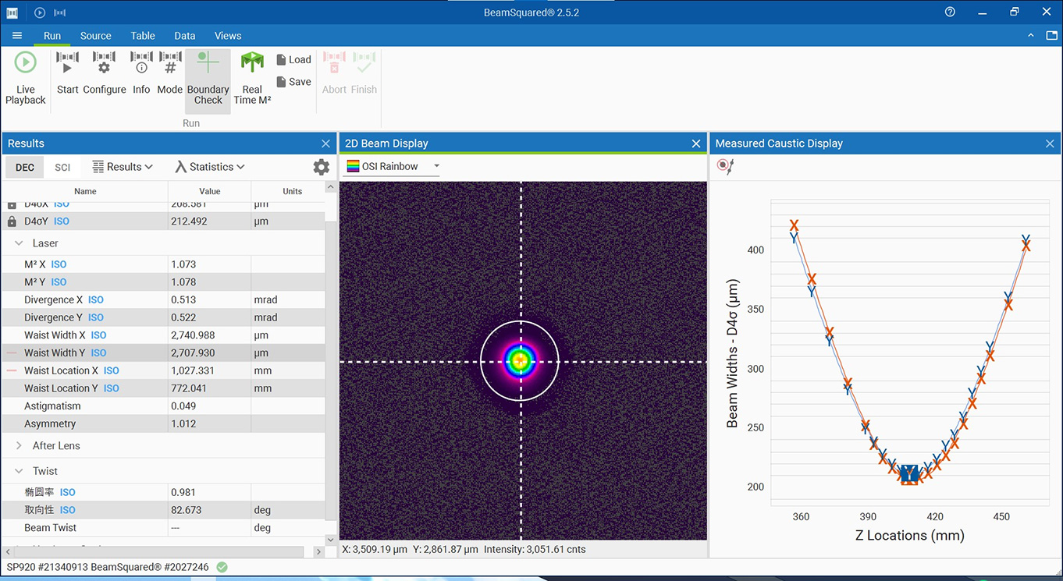The height and width of the screenshot is (581, 1063).
Task: Toggle the lock on D4σY row
Action: (12, 221)
